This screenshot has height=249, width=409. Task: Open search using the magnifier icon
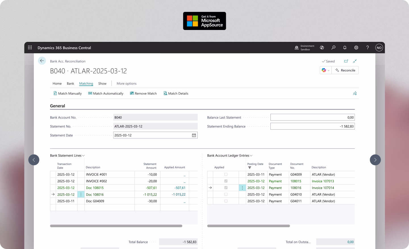pos(333,48)
